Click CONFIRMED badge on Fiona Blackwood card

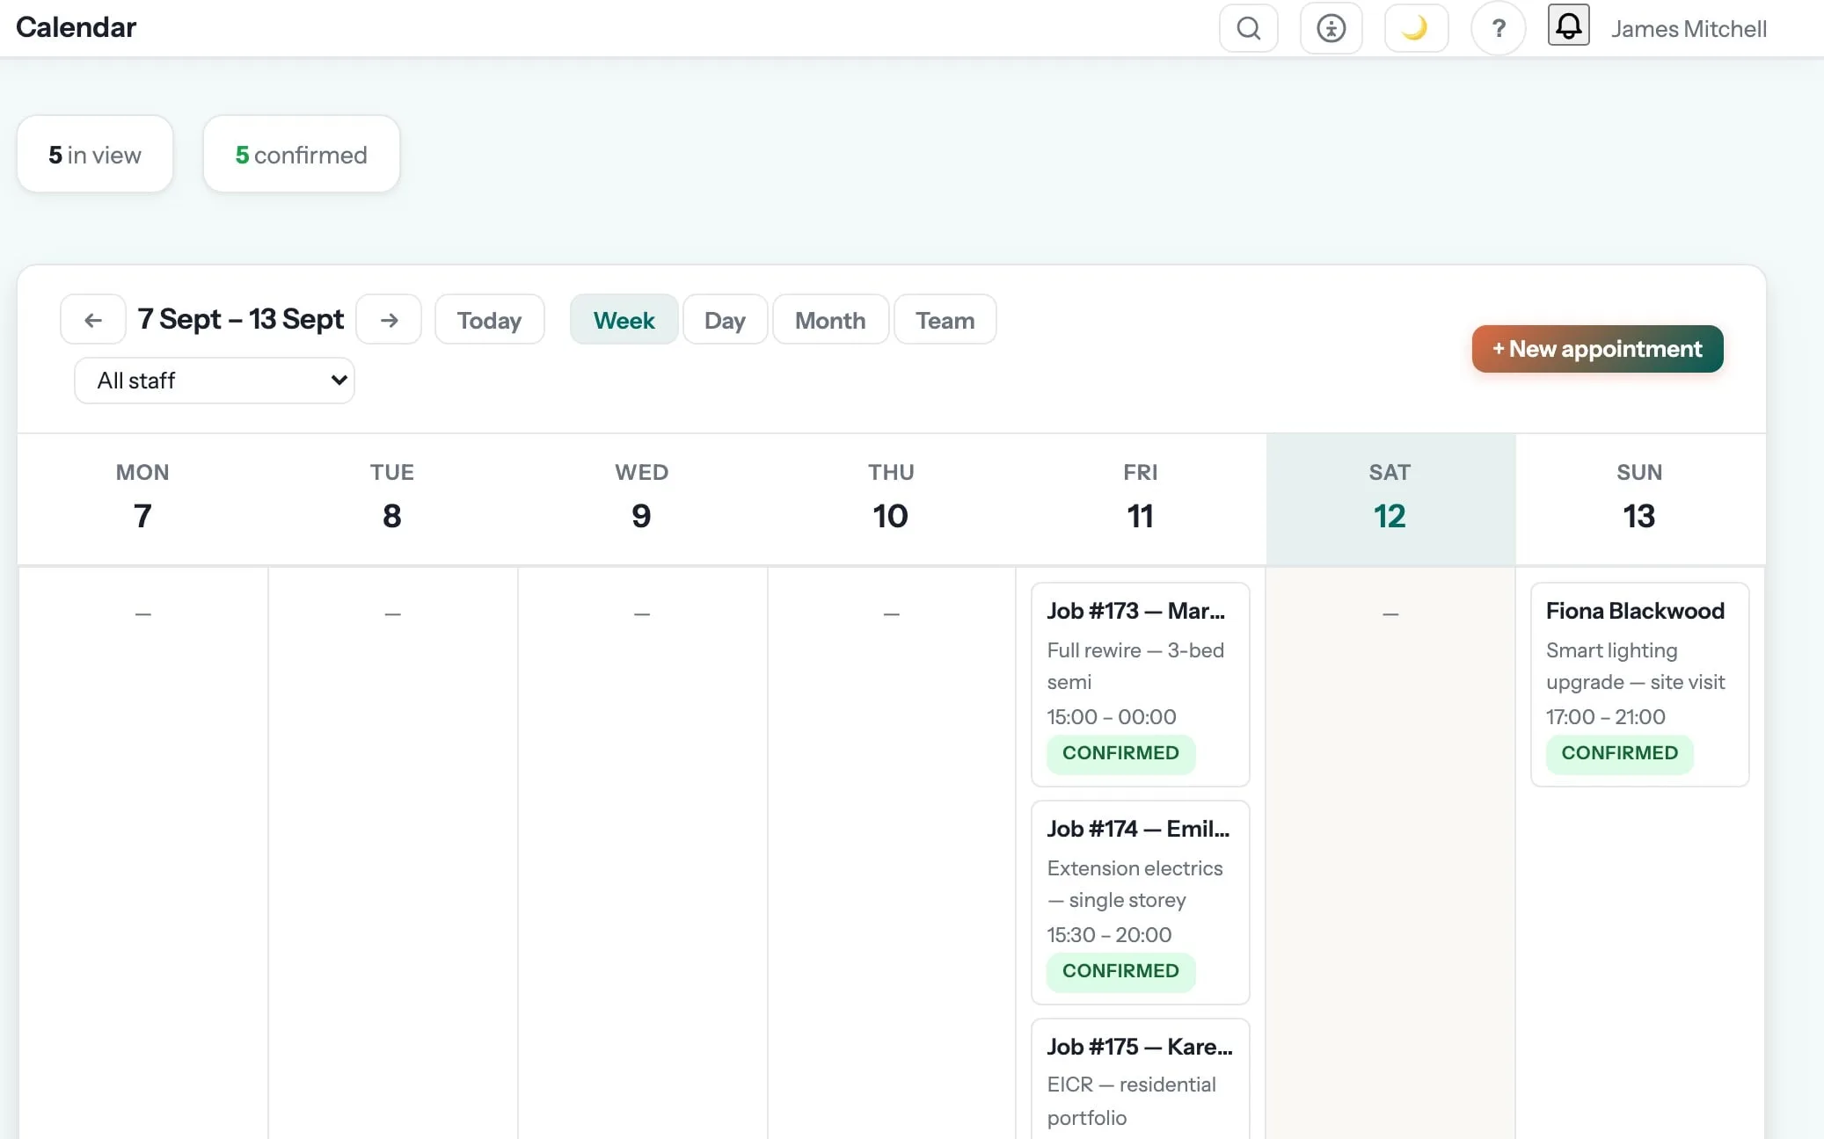click(x=1619, y=753)
